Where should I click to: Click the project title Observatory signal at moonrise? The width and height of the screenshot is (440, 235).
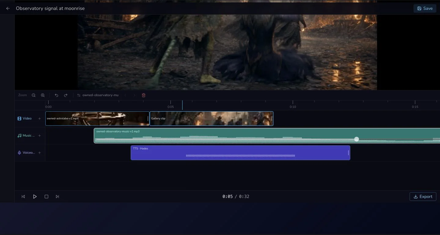(x=50, y=9)
